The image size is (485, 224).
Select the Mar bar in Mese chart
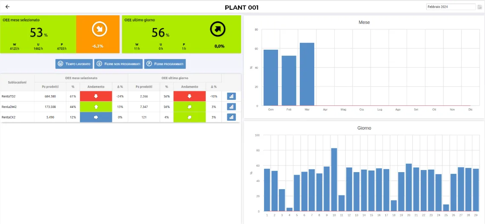pyautogui.click(x=307, y=74)
